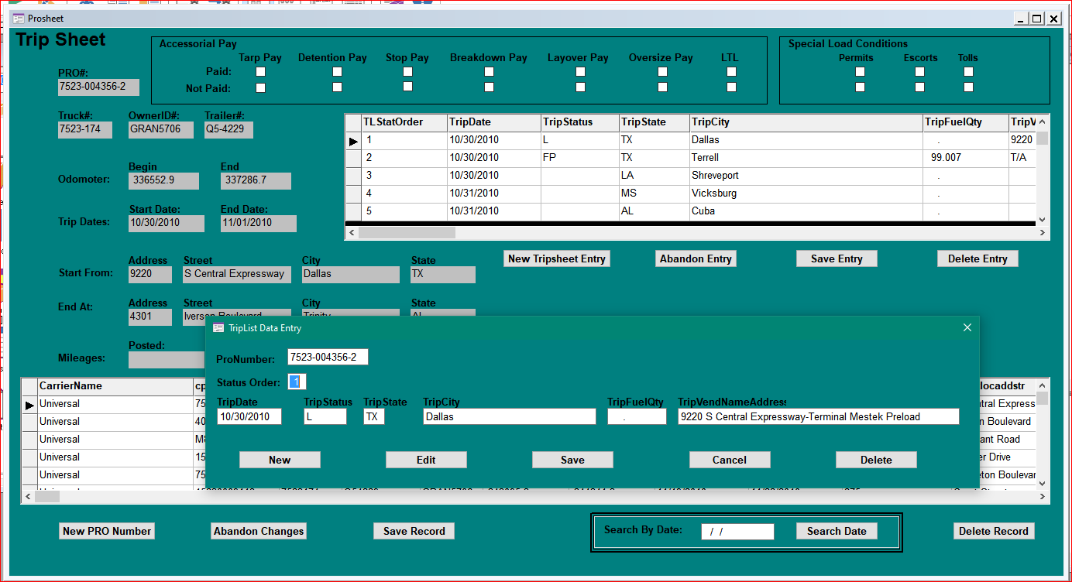Click the Search Date button
The width and height of the screenshot is (1072, 582).
pos(836,531)
